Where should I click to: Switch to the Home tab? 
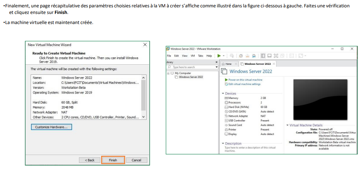[228, 64]
